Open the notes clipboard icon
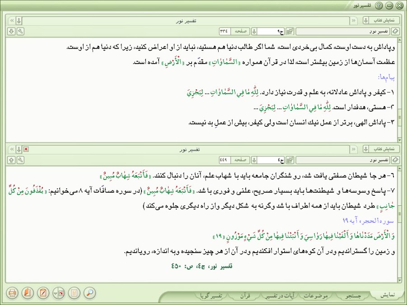The image size is (407, 305). pyautogui.click(x=43, y=293)
